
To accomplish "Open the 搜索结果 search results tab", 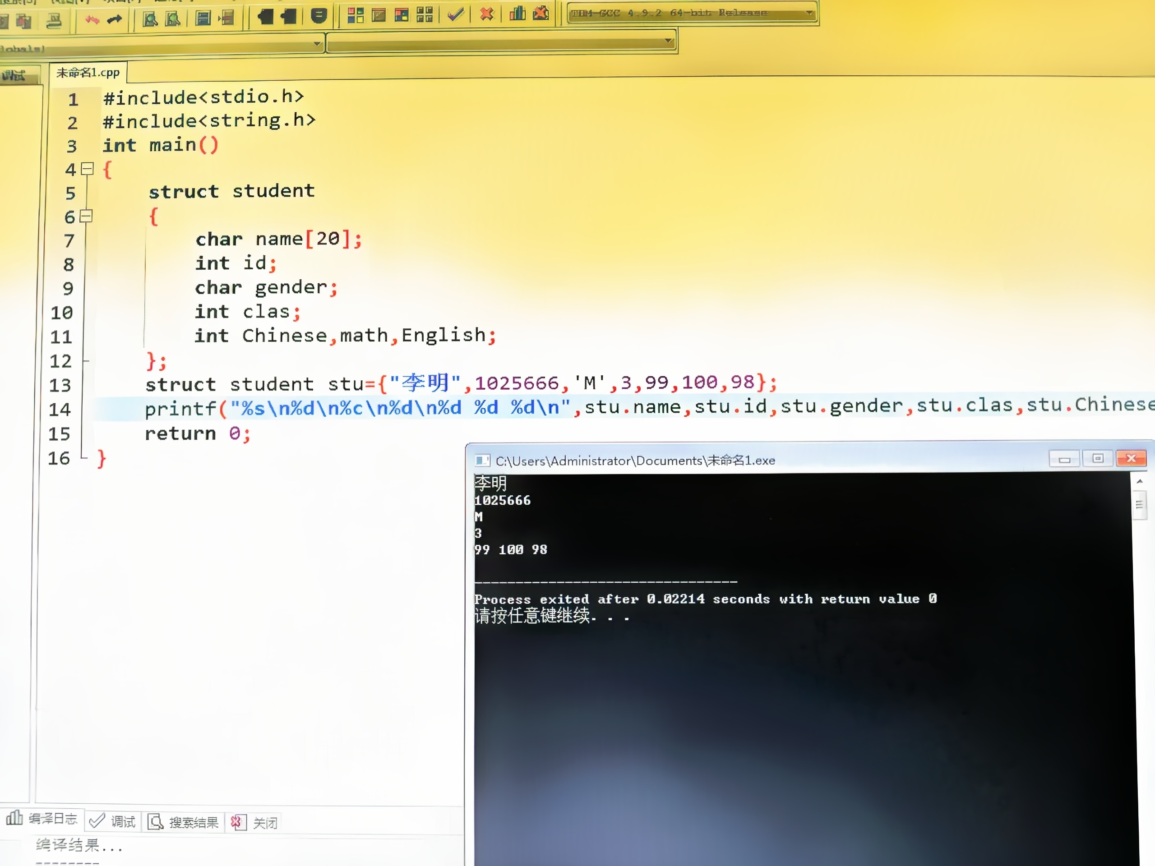I will [183, 823].
